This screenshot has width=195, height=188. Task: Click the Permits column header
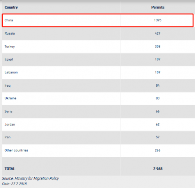[158, 7]
